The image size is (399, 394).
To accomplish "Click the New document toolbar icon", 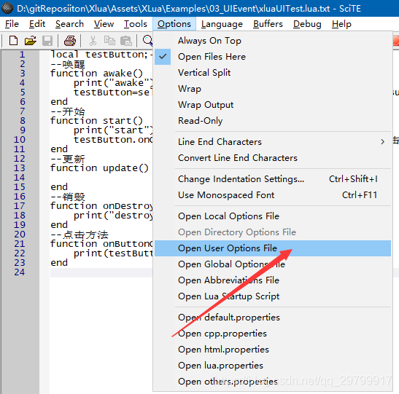I will 13,41.
